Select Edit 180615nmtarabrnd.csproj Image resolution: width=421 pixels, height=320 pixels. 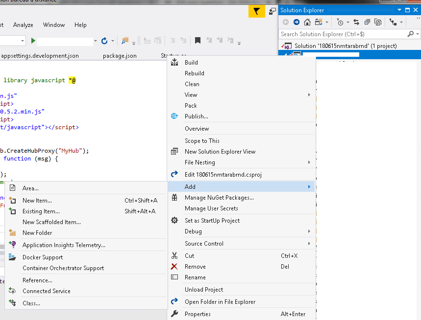click(242, 175)
